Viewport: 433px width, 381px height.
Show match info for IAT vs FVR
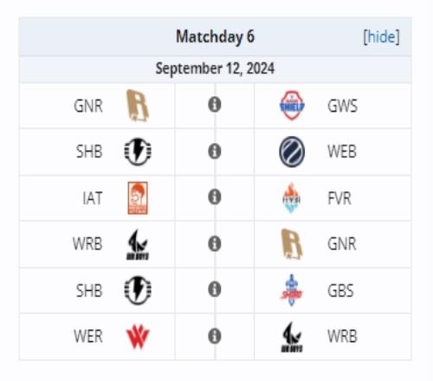click(x=215, y=197)
